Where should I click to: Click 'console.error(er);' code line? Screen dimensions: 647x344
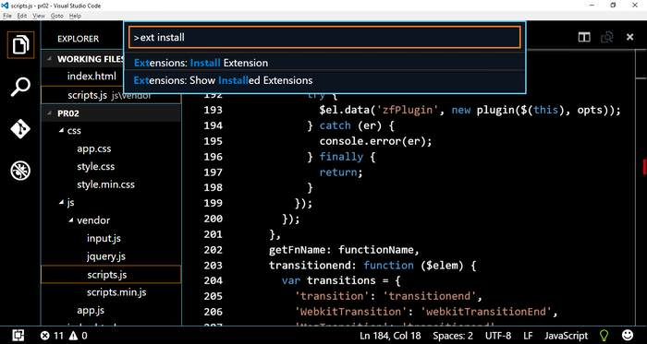point(375,141)
